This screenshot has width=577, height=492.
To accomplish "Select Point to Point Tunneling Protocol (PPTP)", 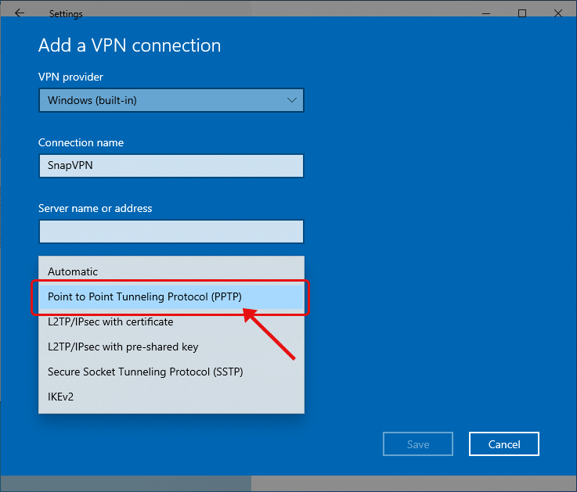I will click(171, 296).
